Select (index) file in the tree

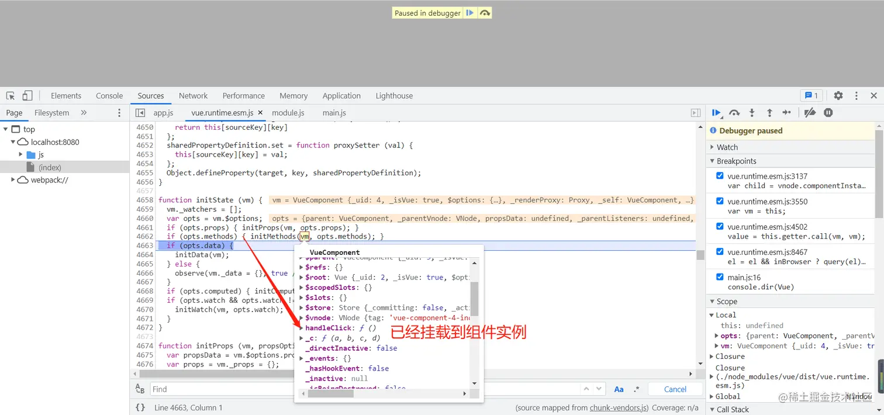pyautogui.click(x=50, y=167)
